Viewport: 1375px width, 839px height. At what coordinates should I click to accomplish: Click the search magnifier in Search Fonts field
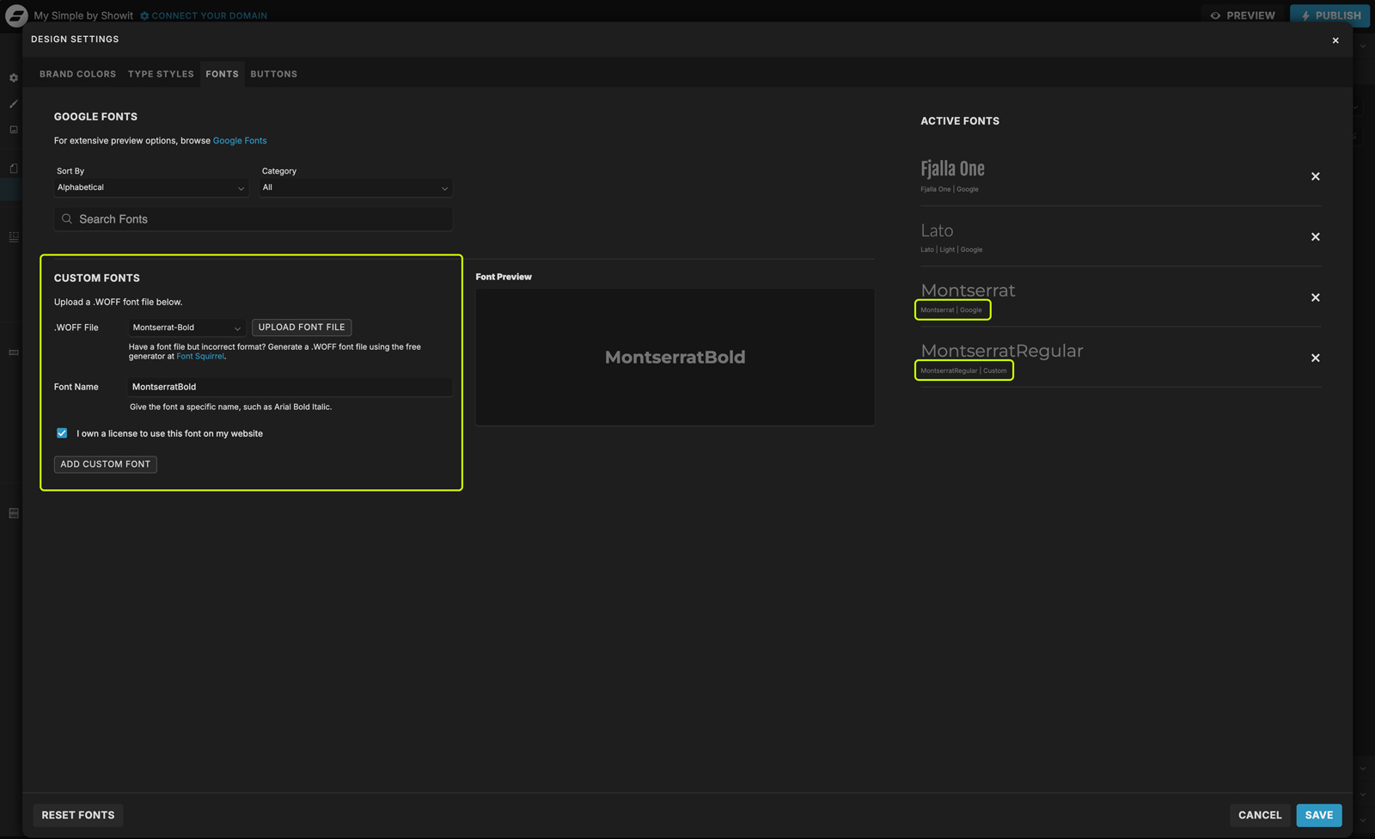click(67, 218)
